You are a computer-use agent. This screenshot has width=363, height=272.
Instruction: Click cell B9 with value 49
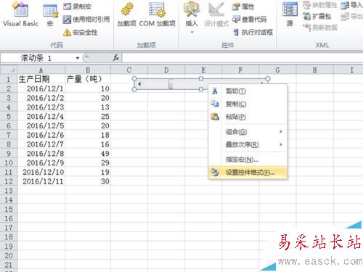(88, 154)
